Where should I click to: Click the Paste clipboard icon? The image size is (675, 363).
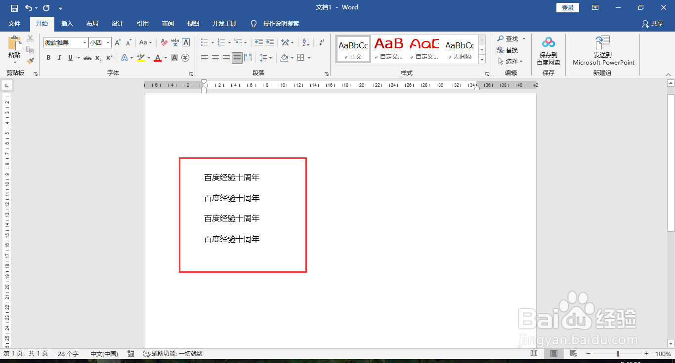pos(14,43)
